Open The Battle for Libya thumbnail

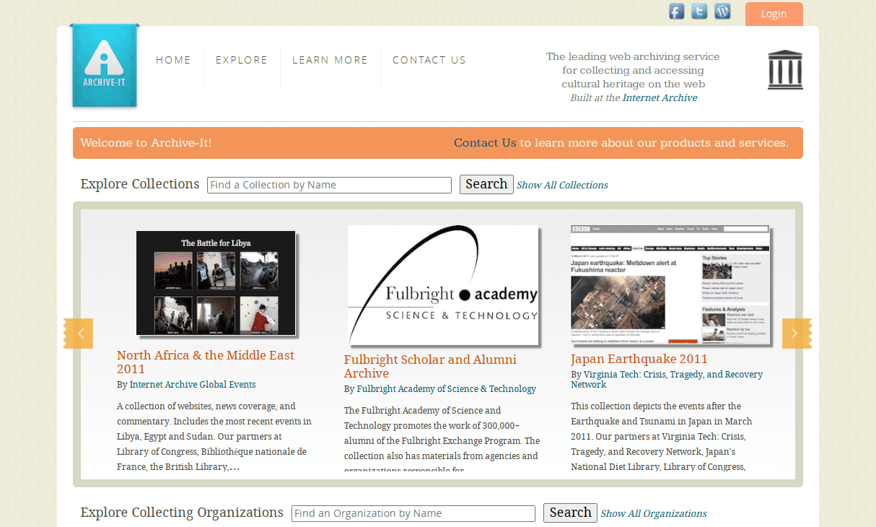pos(216,283)
